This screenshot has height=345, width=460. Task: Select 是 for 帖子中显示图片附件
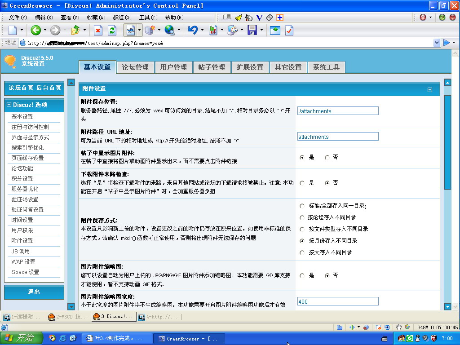click(x=302, y=158)
